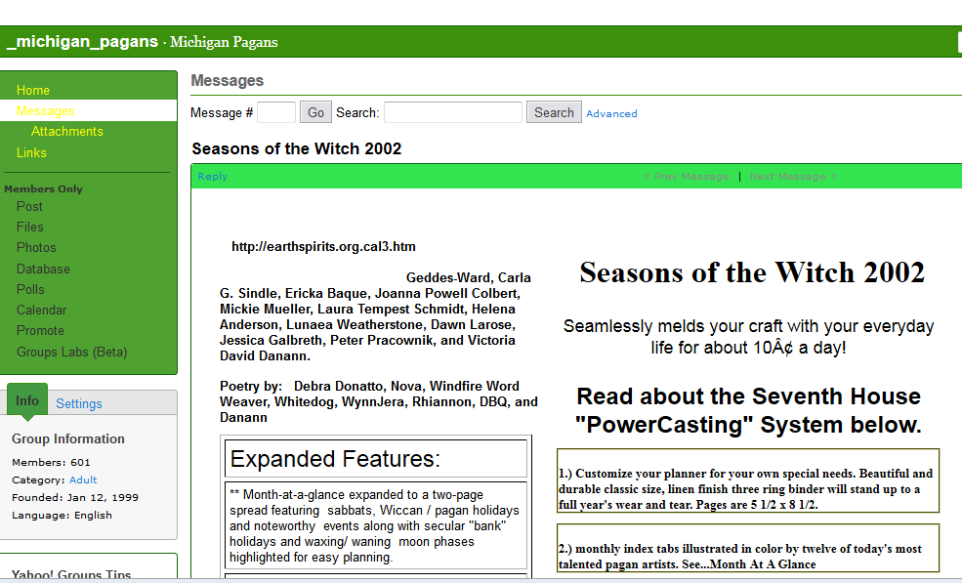Switch to the Info tab
This screenshot has width=962, height=583.
(x=27, y=401)
